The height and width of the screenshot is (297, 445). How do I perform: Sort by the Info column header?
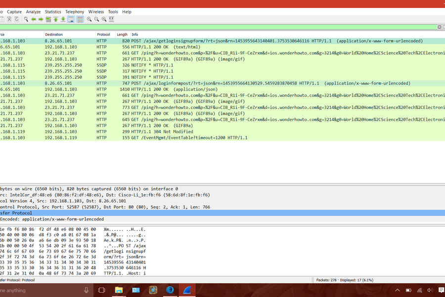point(287,34)
